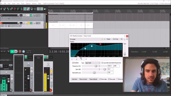This screenshot has height=96, width=171.
Task: Solo the Master channel in the mixer
Action: (x=12, y=79)
